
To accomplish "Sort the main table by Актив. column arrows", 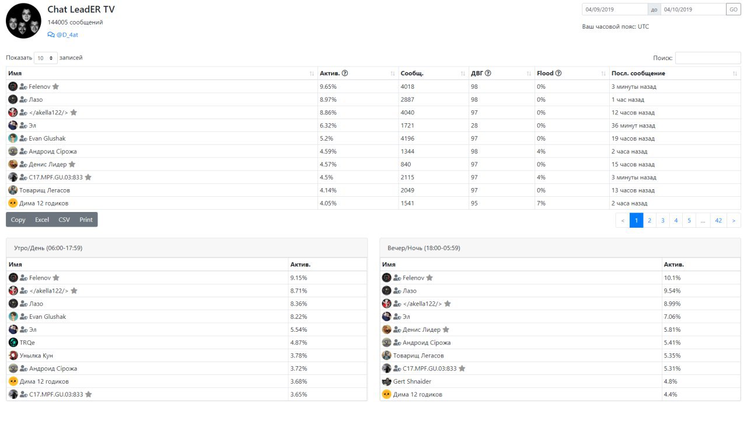I will pos(393,74).
